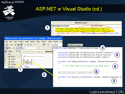125x94 pixels.
Task: Select the TextBox control in Toolbox
Action: pyautogui.click(x=12, y=64)
